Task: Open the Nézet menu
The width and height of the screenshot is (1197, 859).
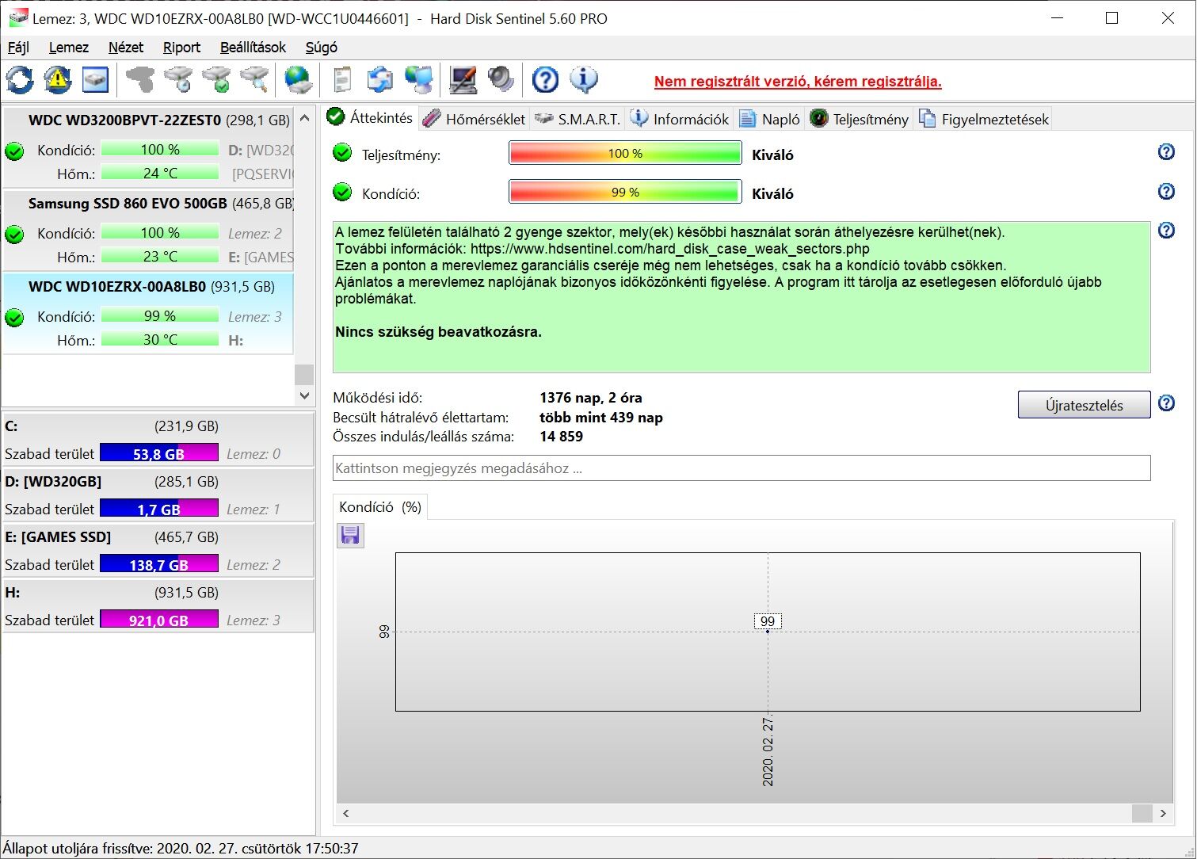Action: [126, 48]
